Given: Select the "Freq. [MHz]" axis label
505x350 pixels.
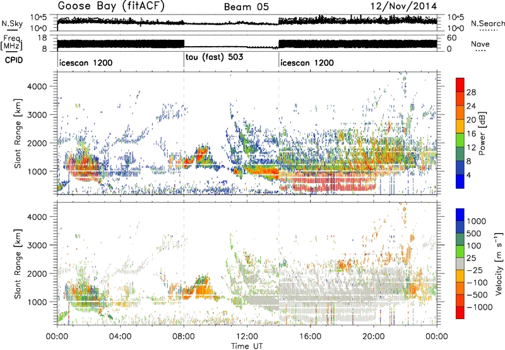Looking at the screenshot, I should 12,43.
